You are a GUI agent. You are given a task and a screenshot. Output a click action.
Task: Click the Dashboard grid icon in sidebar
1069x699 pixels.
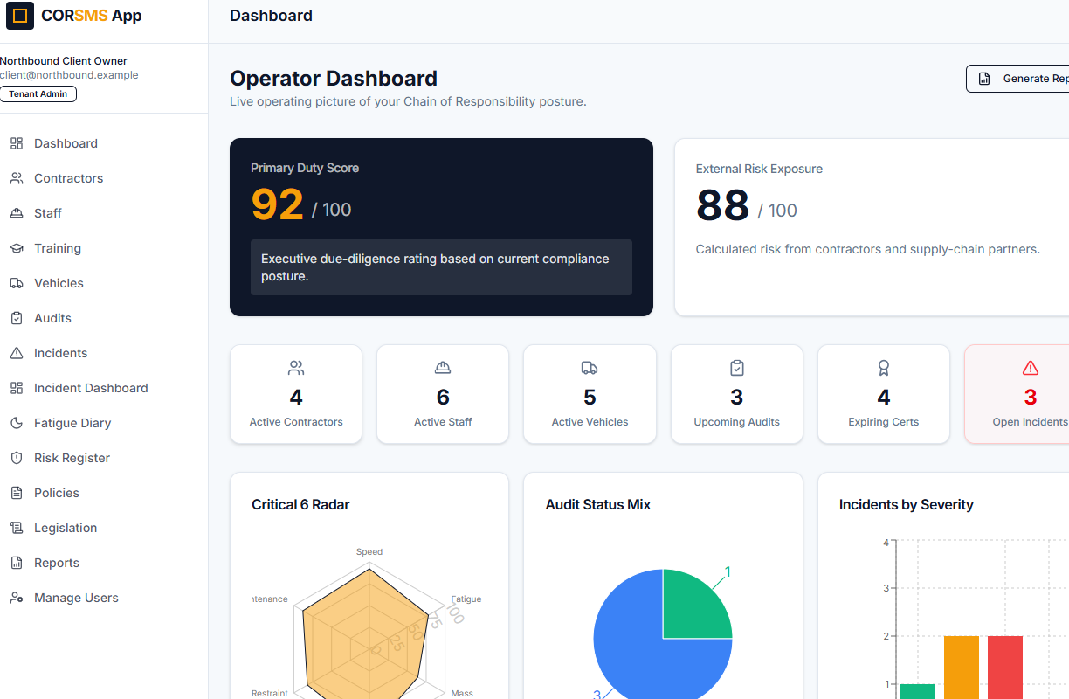coord(17,143)
